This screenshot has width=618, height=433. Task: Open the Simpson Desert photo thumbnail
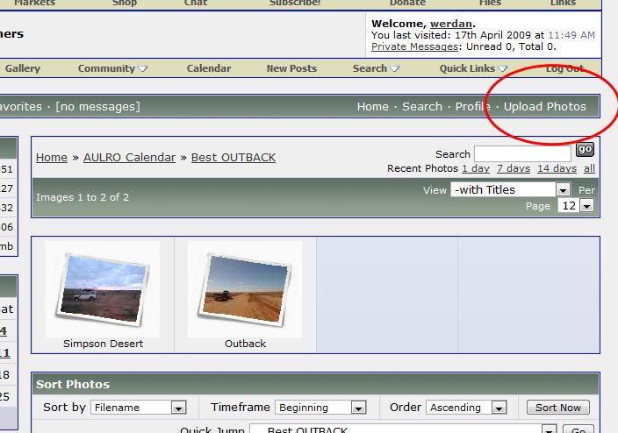[x=103, y=288]
